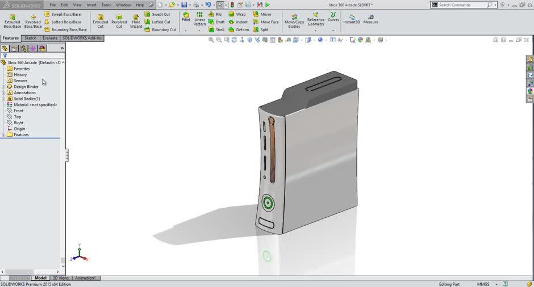
Task: Expand Fillet dropdown arrow
Action: [x=186, y=31]
